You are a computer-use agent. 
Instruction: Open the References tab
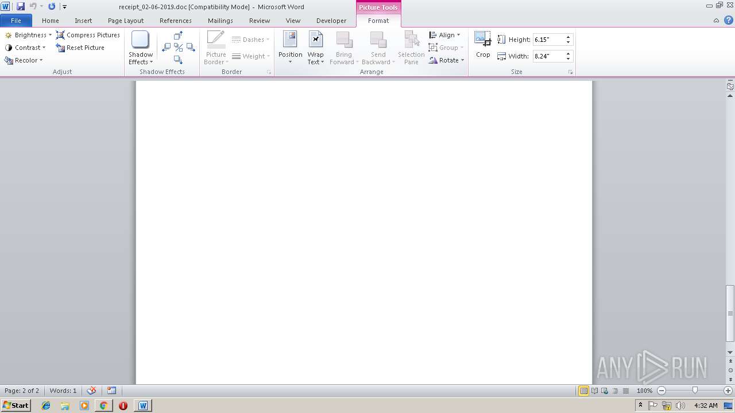176,21
